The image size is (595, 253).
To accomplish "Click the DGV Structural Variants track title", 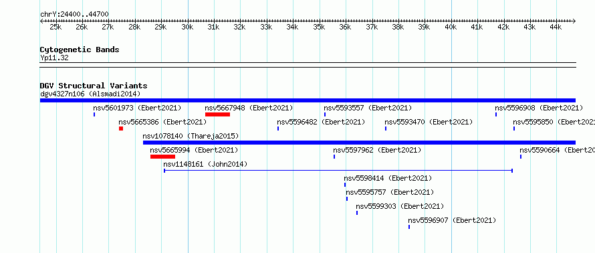I will 94,86.
